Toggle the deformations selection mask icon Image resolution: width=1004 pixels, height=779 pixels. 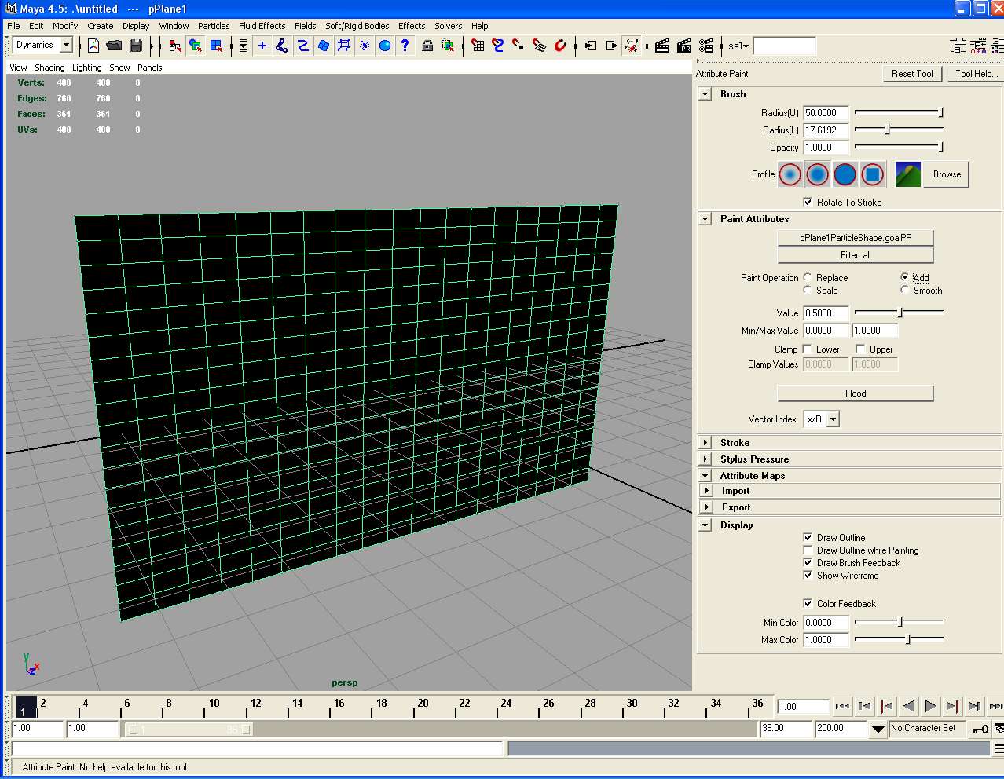[343, 46]
